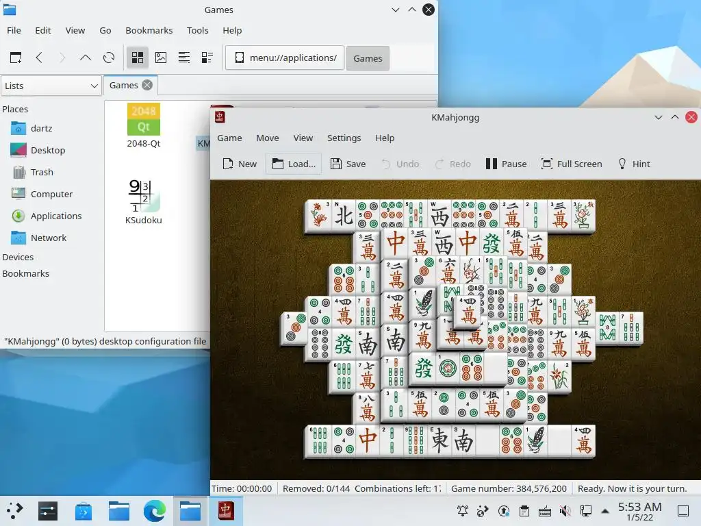Pause the KMahjongg game
This screenshot has width=701, height=526.
(x=507, y=164)
